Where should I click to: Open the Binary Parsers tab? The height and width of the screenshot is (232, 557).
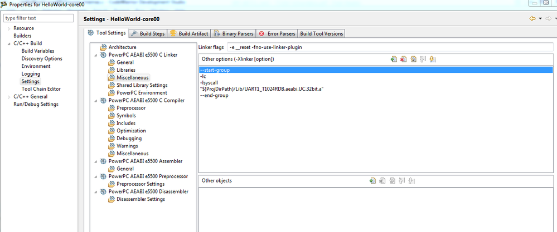(234, 33)
